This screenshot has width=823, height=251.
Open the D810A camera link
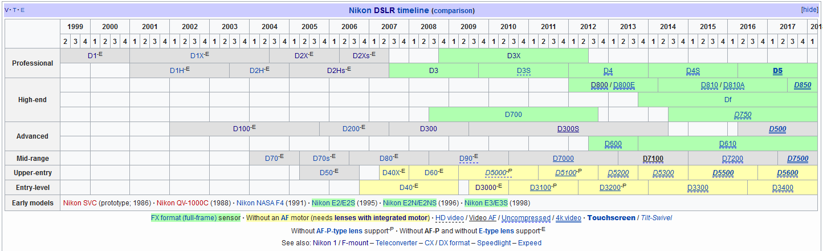(x=734, y=86)
